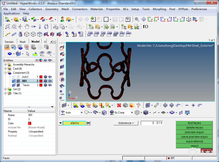The height and width of the screenshot is (162, 219).
Task: Click the tolerance value input field
Action: (x=152, y=123)
